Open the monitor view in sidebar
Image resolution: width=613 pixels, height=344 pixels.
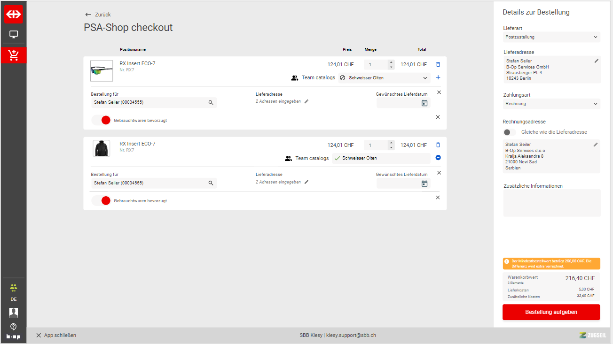pyautogui.click(x=13, y=34)
